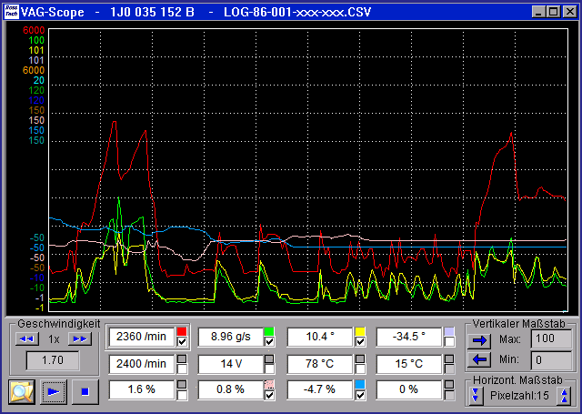Screen dimensions: 582x414
Task: Click the red color swatch beside 2360 /min
Action: point(181,331)
